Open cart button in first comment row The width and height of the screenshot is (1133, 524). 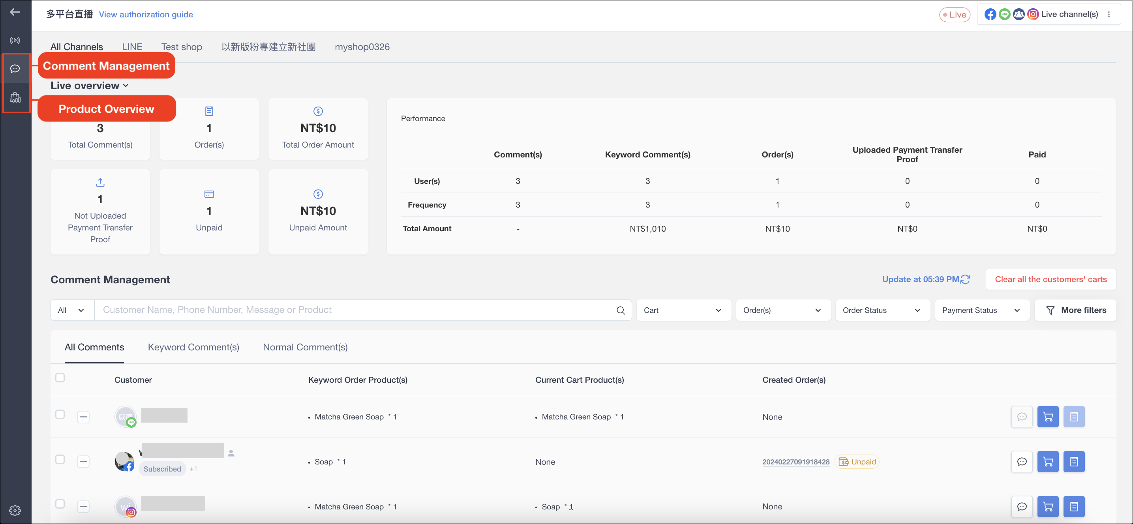(x=1048, y=417)
